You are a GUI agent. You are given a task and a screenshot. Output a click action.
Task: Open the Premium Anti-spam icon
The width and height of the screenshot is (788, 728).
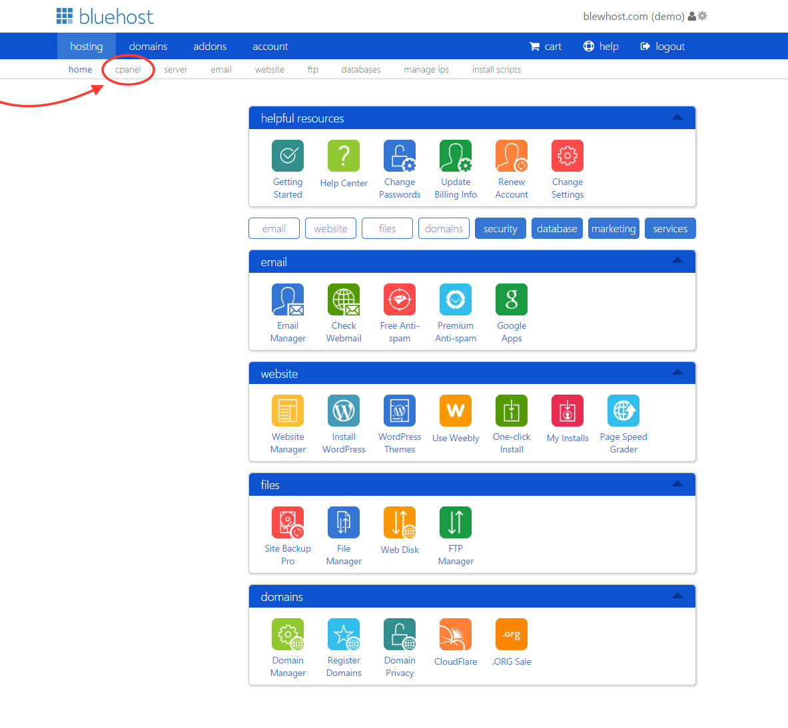(x=456, y=299)
